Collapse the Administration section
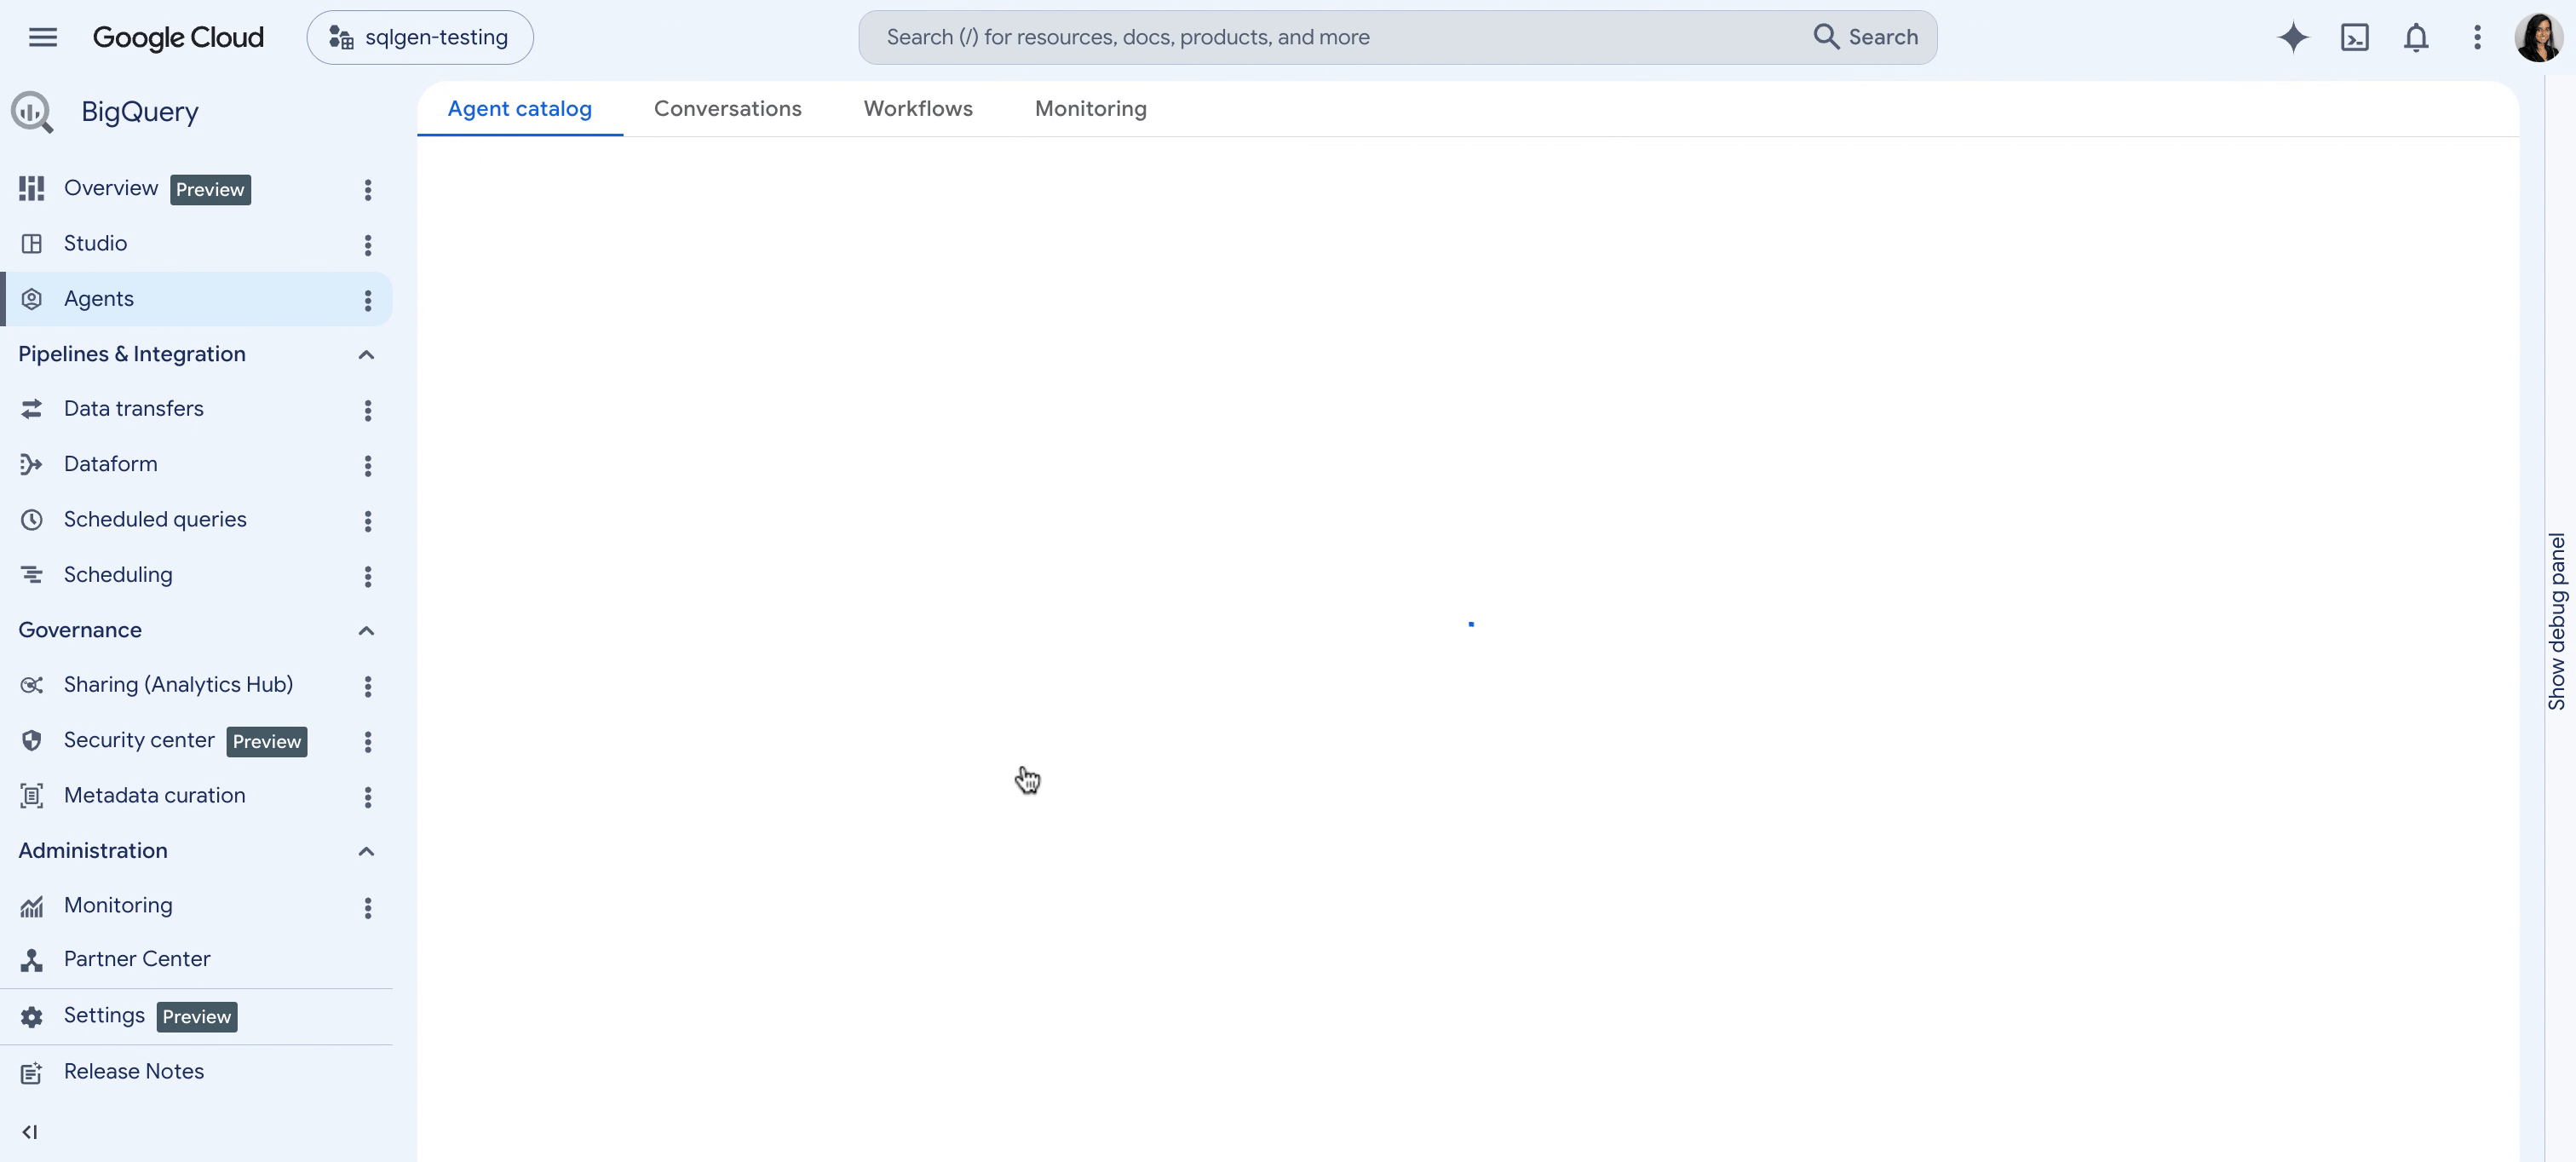Screen dimensions: 2576x1162 coord(365,851)
